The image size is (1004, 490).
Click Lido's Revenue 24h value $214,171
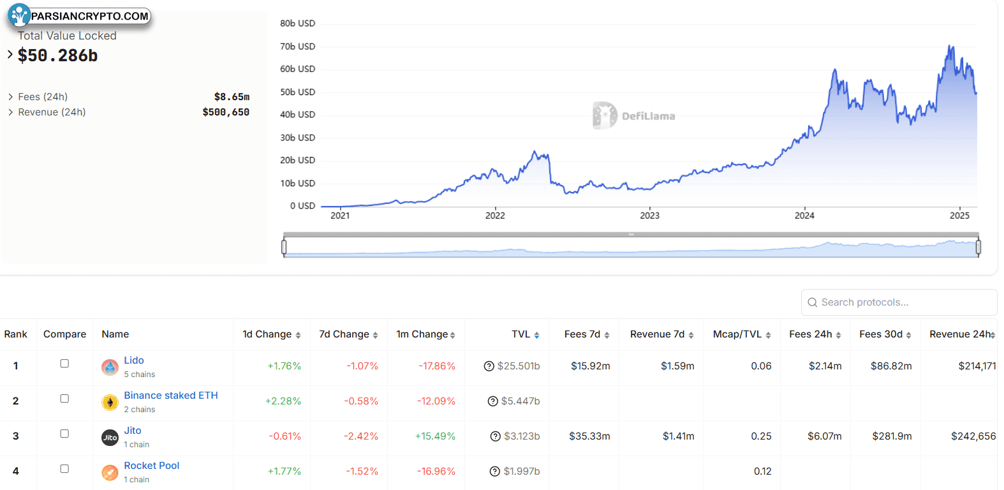click(977, 366)
